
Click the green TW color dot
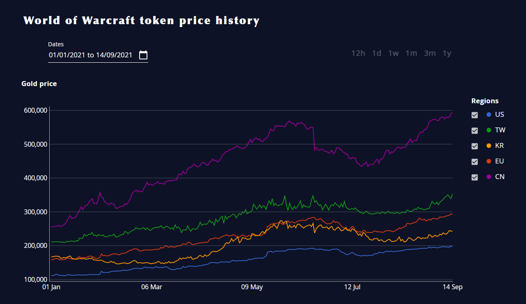(489, 130)
